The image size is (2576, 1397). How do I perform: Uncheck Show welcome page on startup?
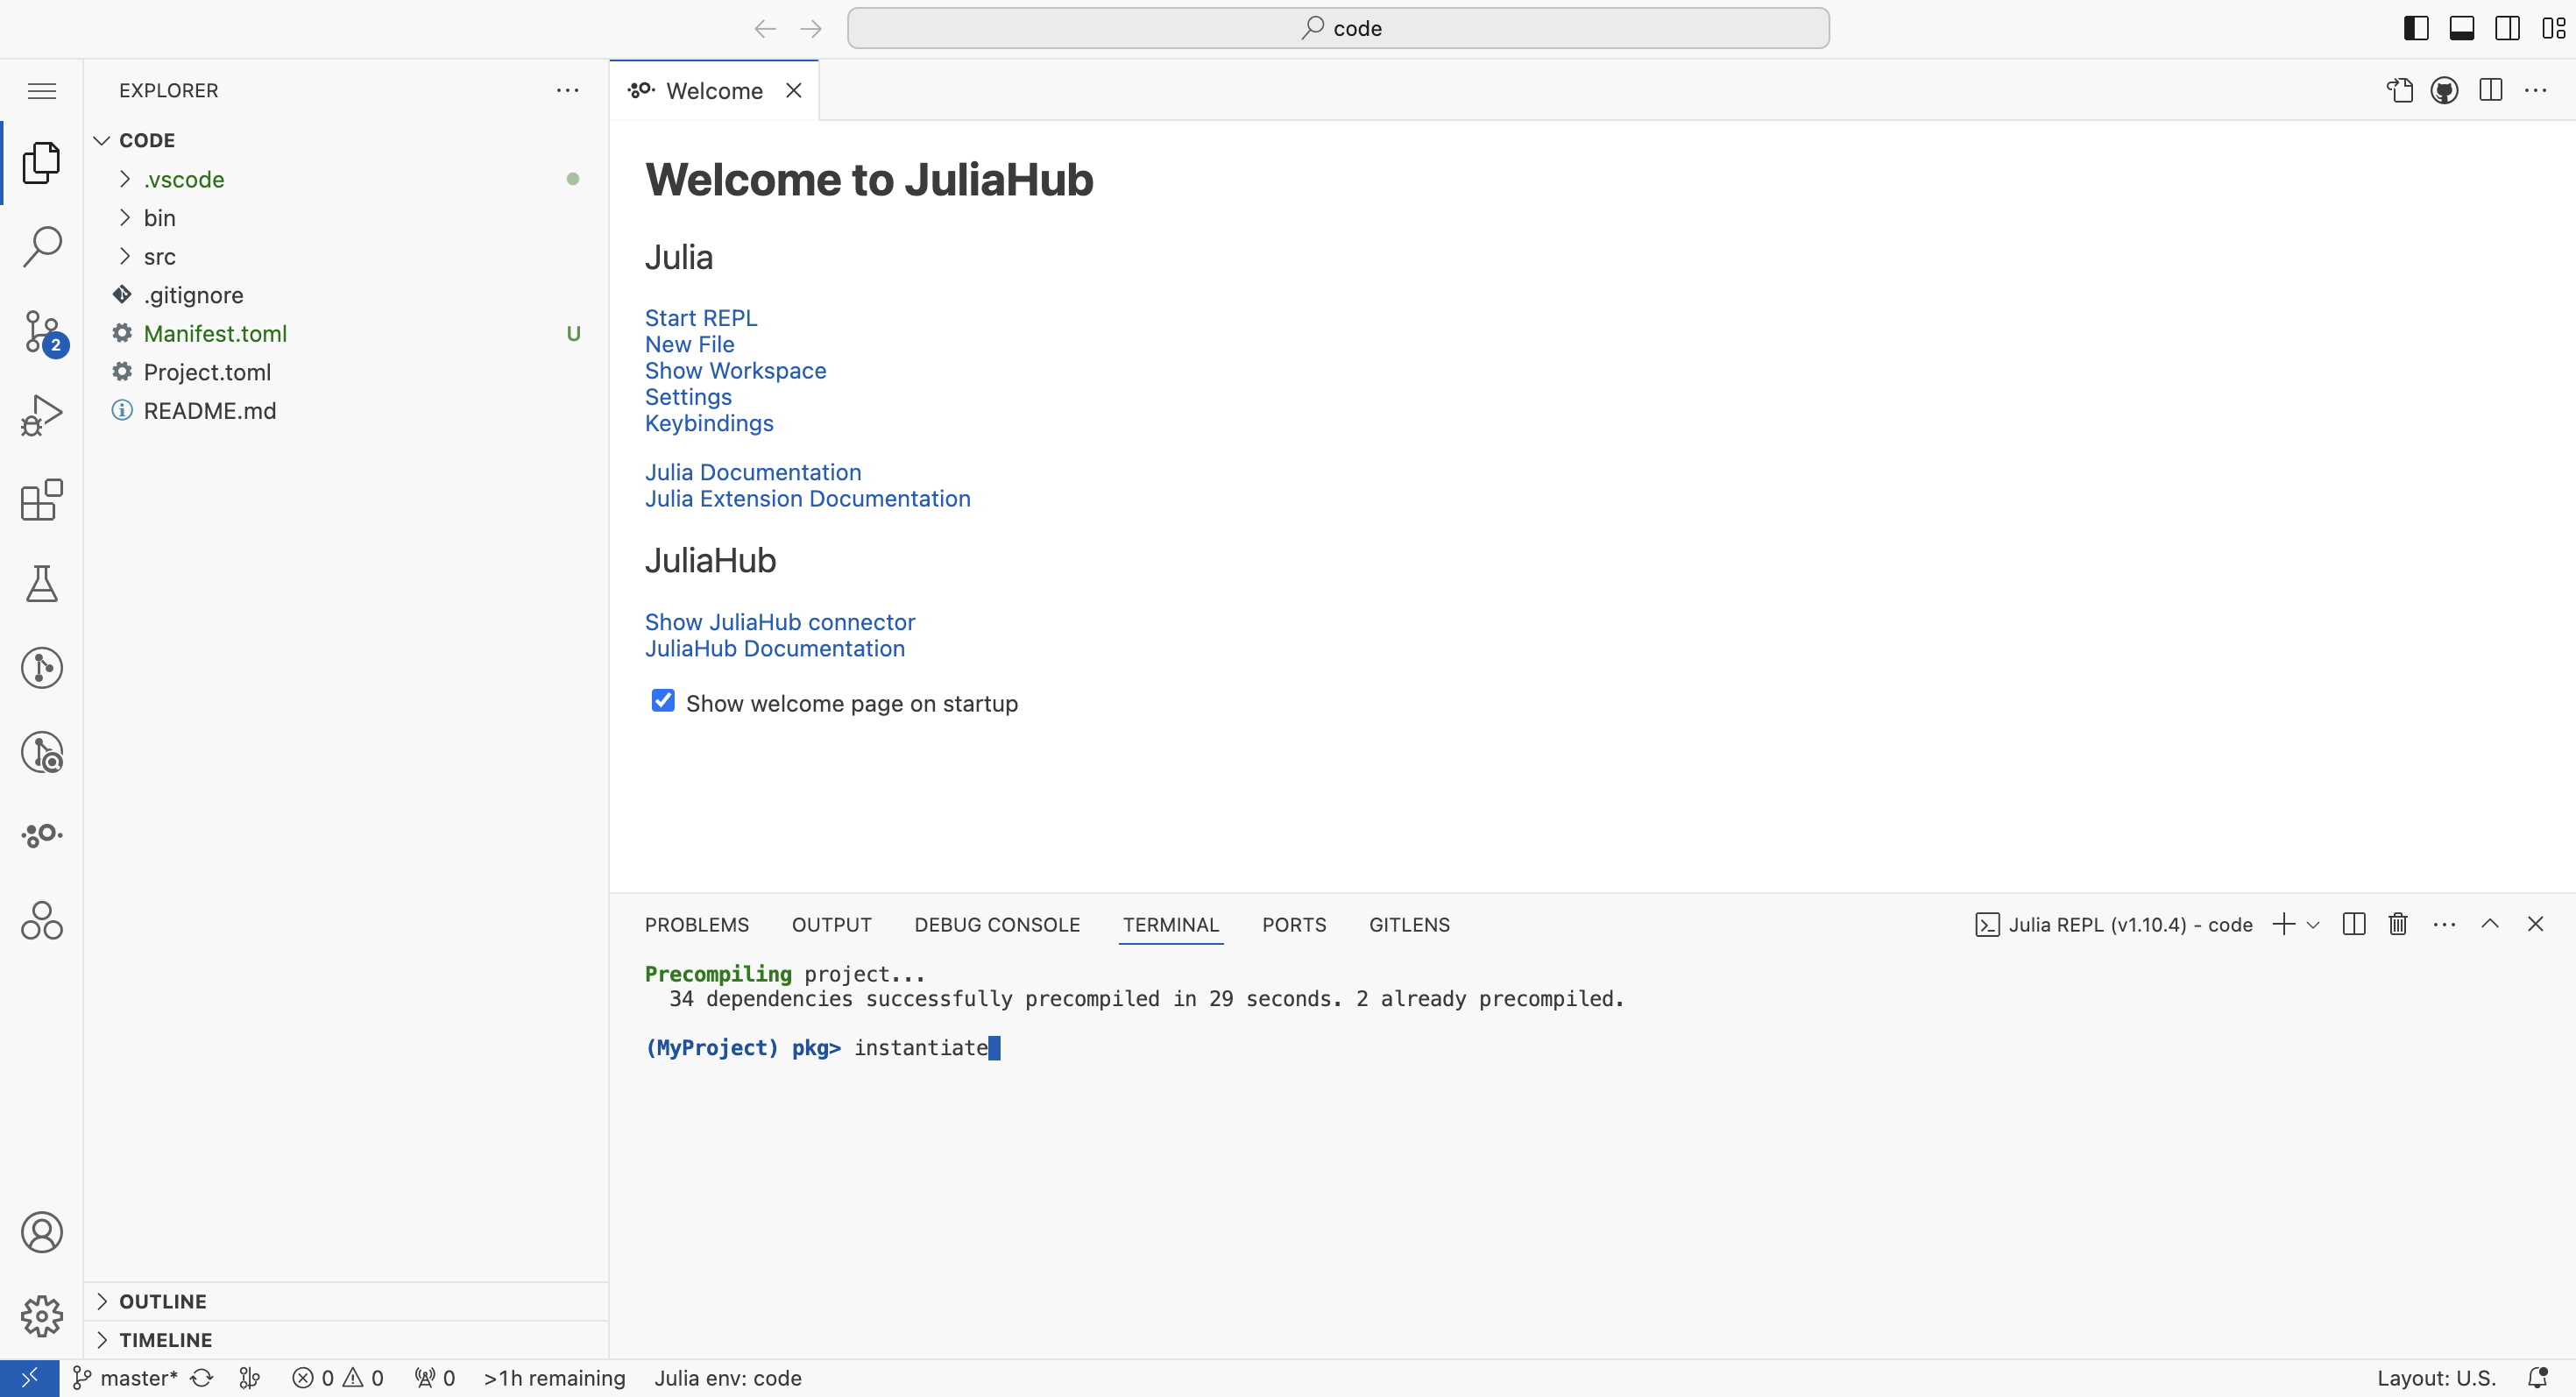[x=662, y=701]
